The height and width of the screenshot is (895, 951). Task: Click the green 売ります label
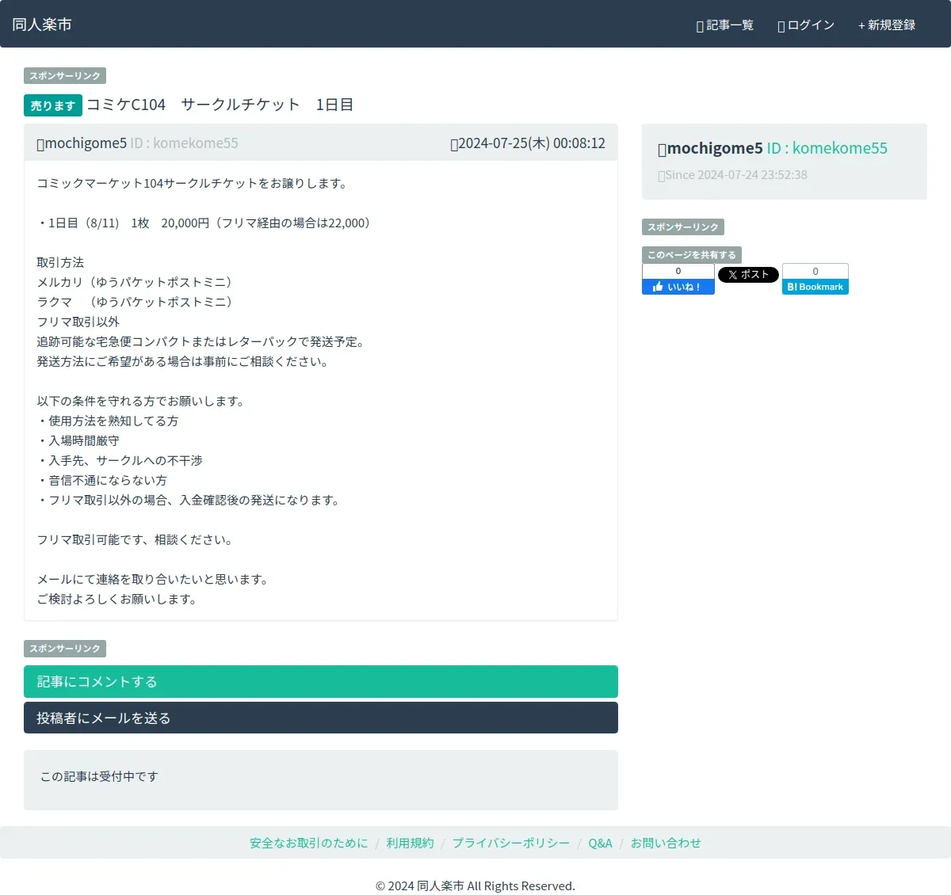(53, 105)
